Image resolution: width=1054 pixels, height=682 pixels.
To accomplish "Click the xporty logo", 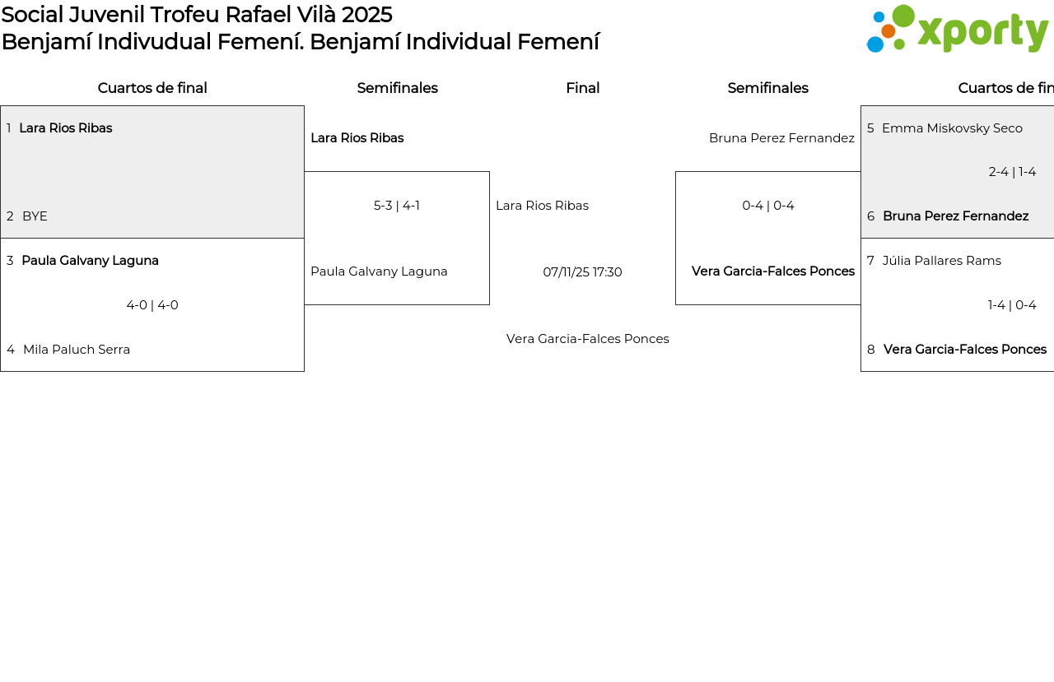I will [x=957, y=30].
